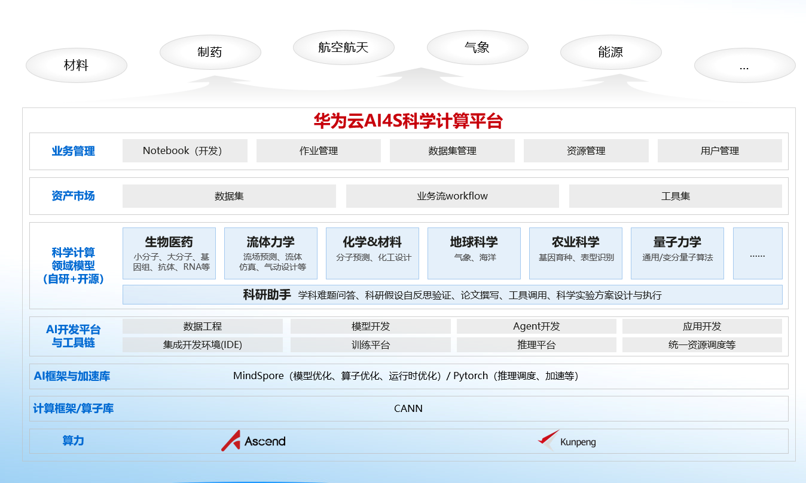The image size is (806, 483).
Task: Select the 生物医药 model card
Action: coord(169,253)
